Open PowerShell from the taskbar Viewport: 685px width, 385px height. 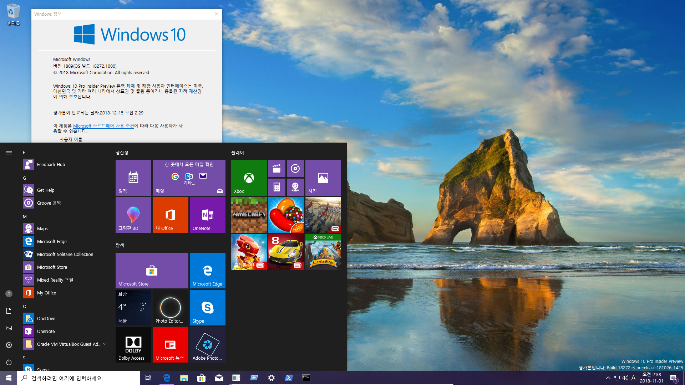[x=289, y=378]
